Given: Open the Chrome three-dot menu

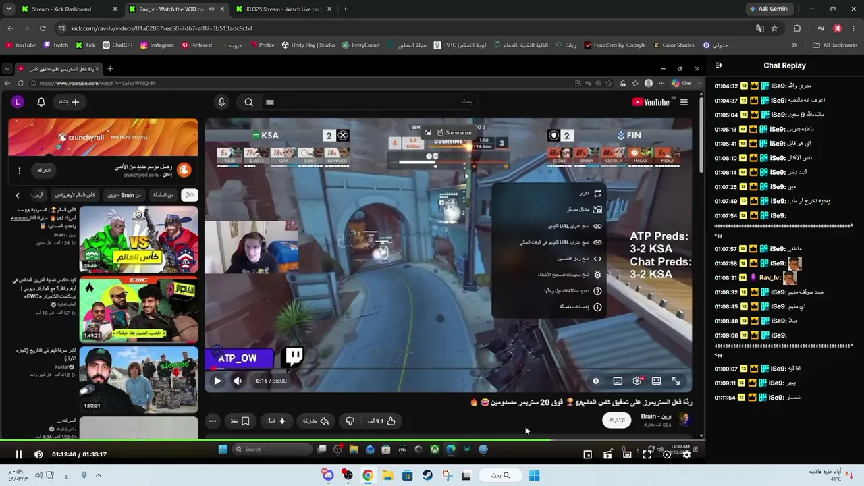Looking at the screenshot, I should tap(853, 28).
